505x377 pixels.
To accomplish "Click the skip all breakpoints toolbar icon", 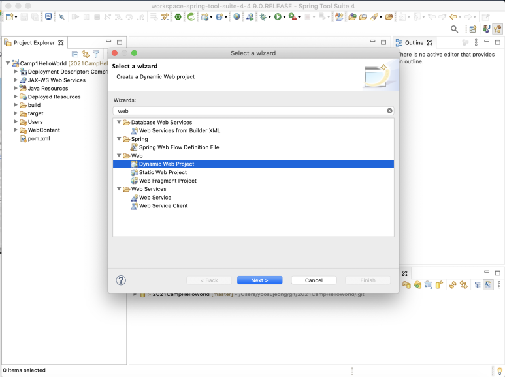I will 61,17.
